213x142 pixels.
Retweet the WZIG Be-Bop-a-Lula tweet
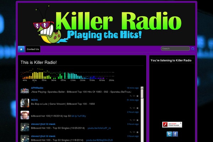click(x=134, y=108)
